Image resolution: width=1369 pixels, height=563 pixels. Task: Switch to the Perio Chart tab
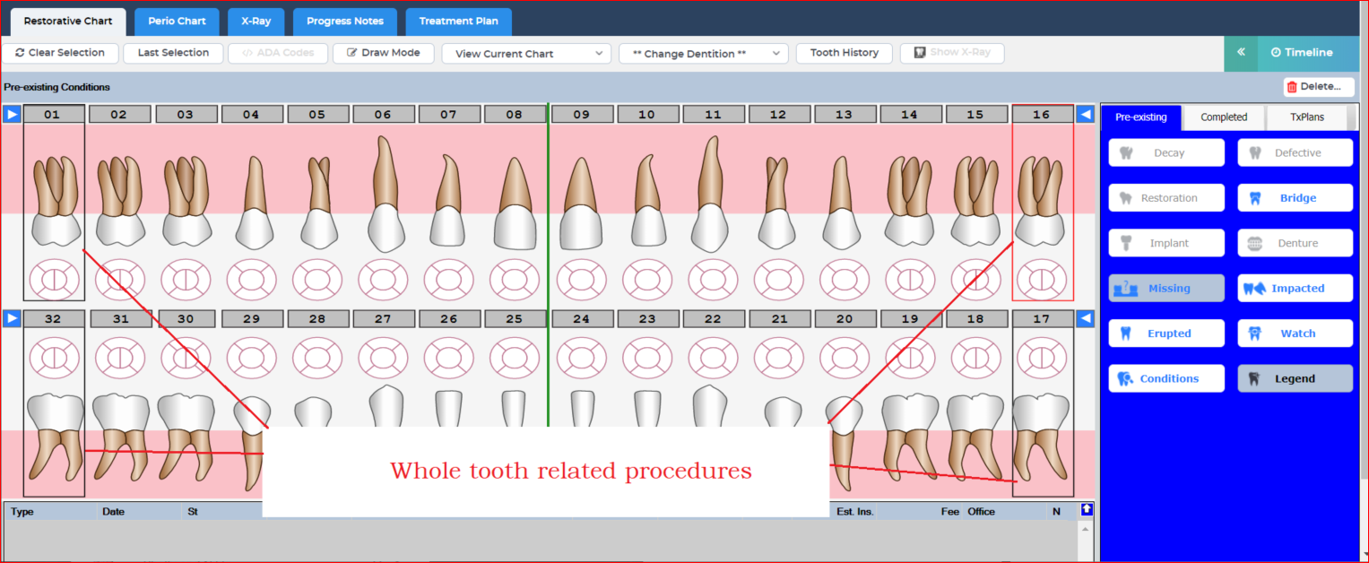(176, 21)
